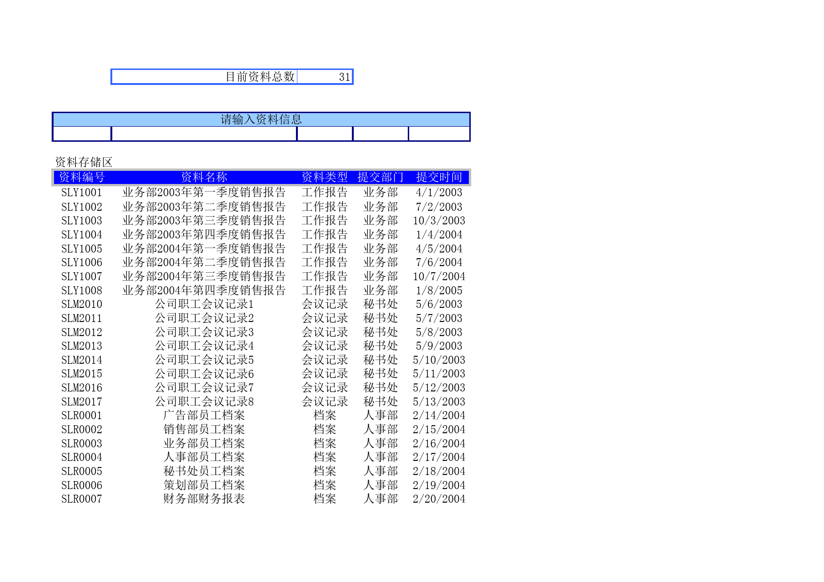824x582 pixels.
Task: Click the empty 资料类型 input cell
Action: (325, 134)
